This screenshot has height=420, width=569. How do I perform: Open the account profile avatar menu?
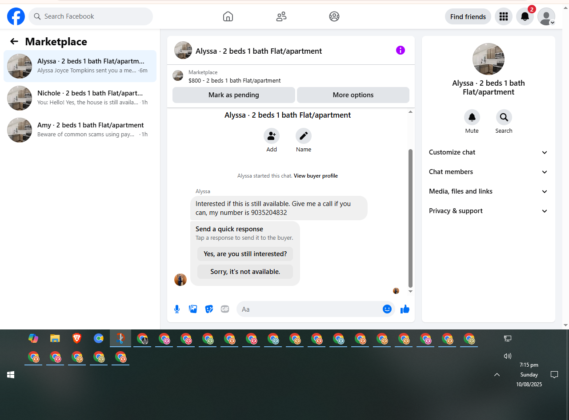point(546,16)
